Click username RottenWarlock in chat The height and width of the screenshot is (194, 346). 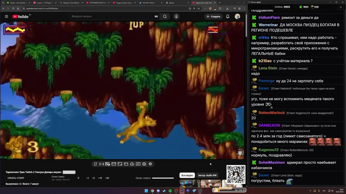[272, 113]
